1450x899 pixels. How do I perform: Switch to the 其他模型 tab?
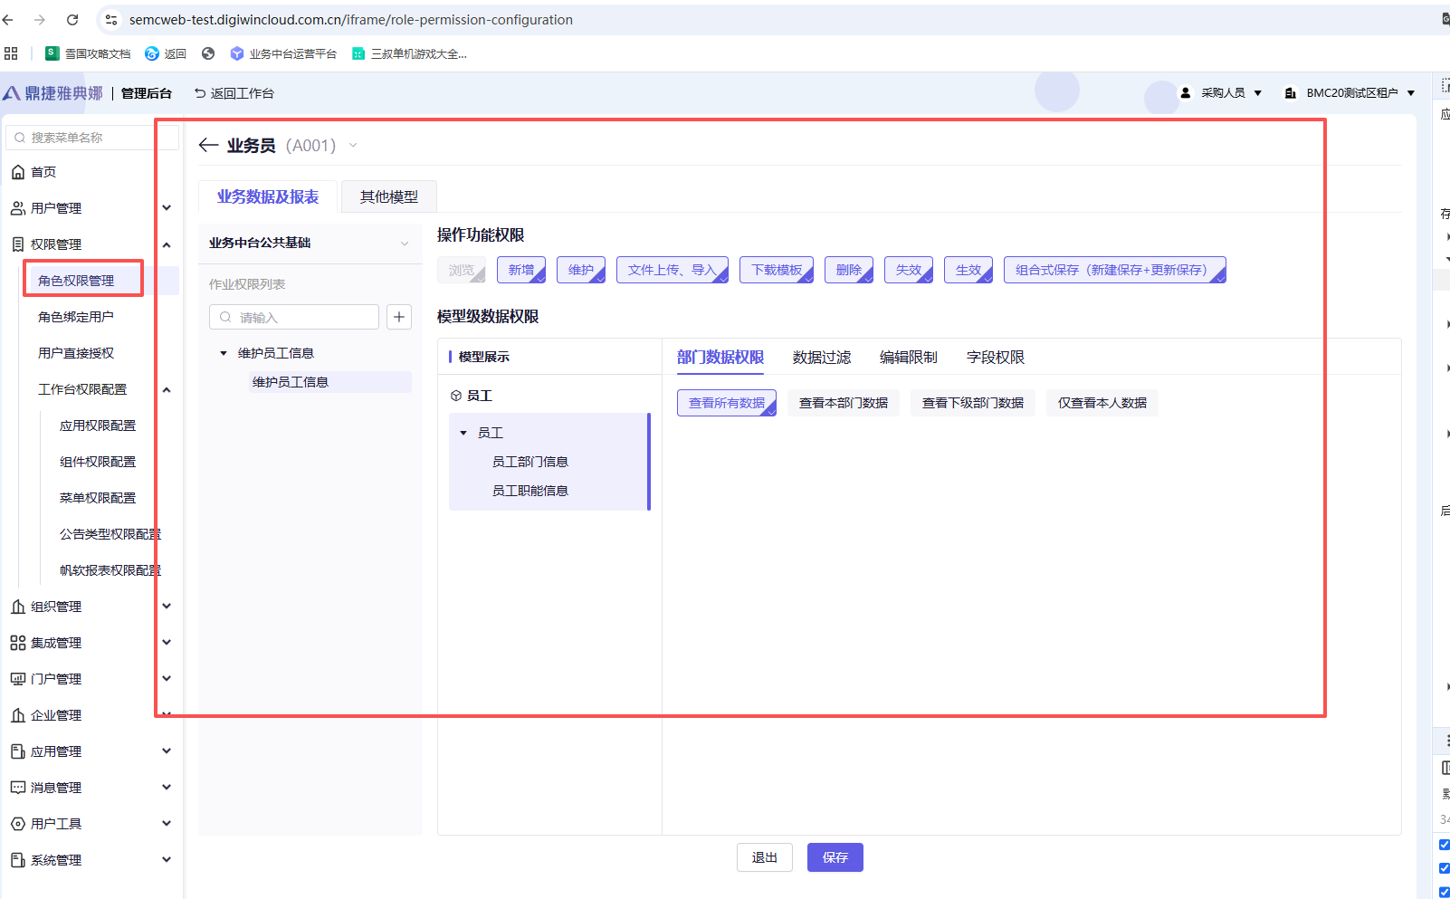click(389, 196)
